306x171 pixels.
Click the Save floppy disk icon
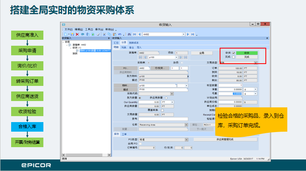click(72, 34)
